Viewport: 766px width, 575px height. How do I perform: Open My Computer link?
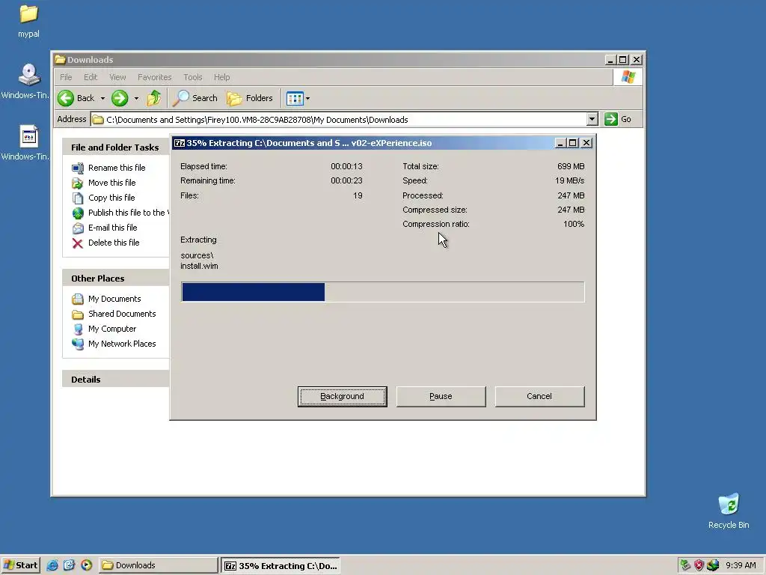click(112, 329)
